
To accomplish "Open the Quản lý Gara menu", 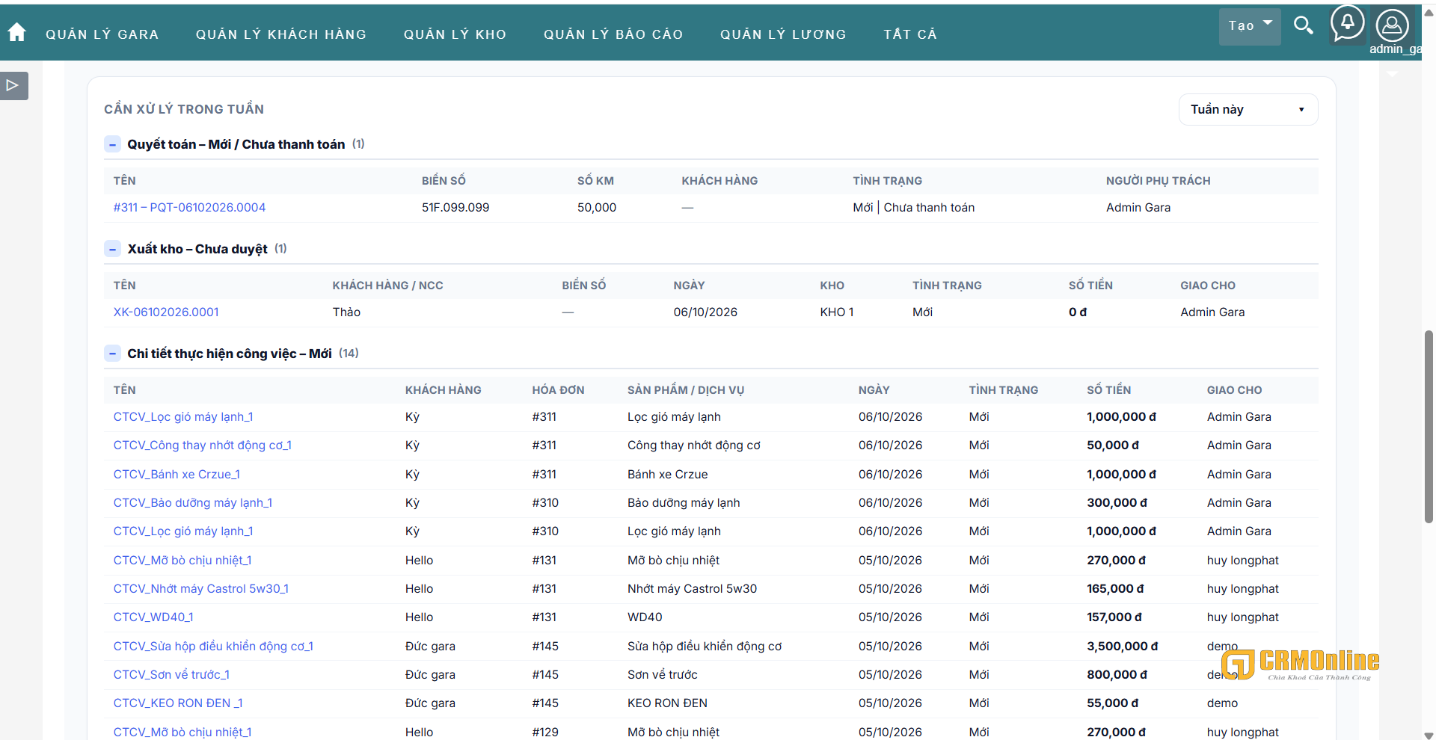I will pyautogui.click(x=102, y=34).
